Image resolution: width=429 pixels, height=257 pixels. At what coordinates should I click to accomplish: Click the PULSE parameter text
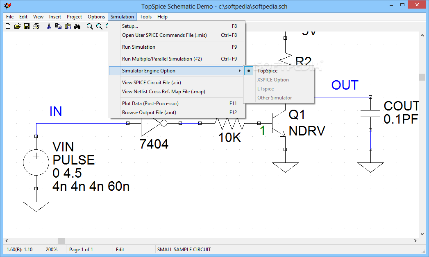pos(74,160)
